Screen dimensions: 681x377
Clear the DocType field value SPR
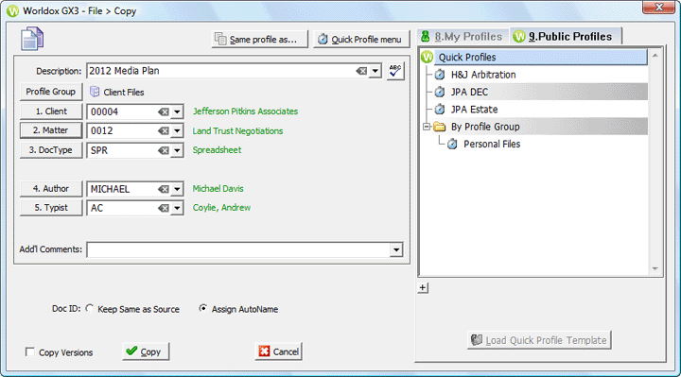(164, 150)
